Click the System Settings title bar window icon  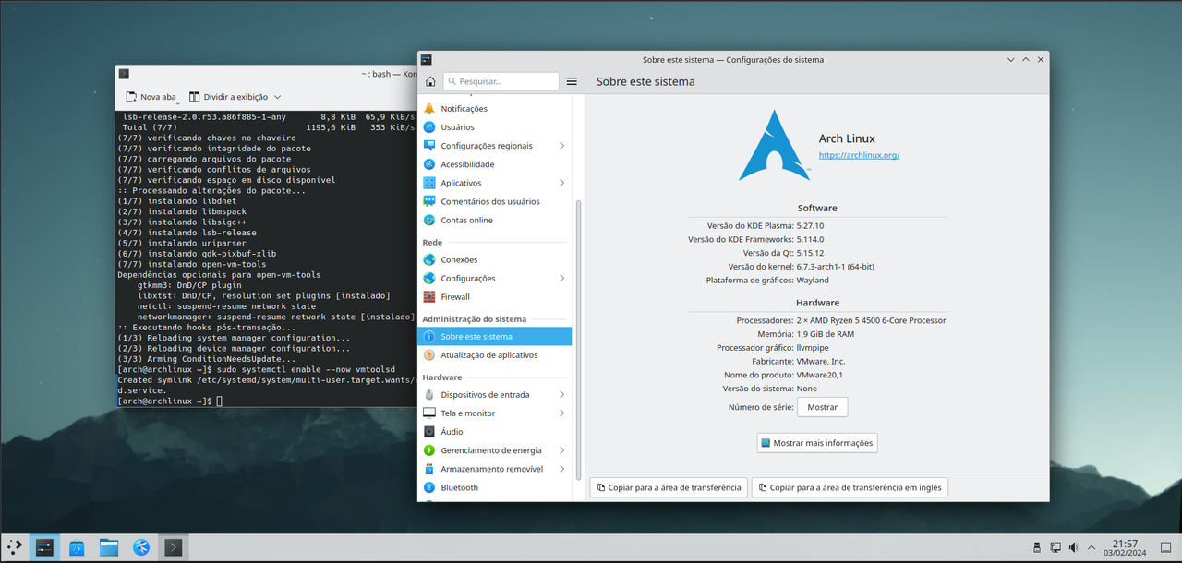click(x=427, y=59)
